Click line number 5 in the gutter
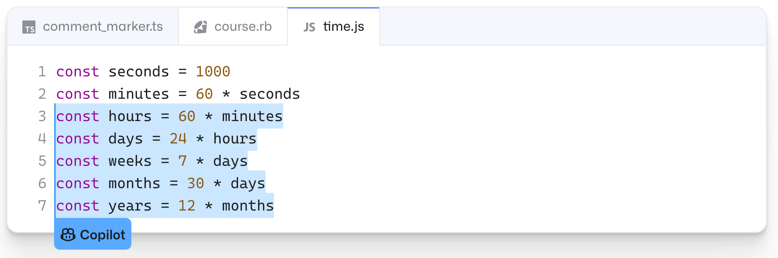Image resolution: width=778 pixels, height=258 pixels. (42, 161)
